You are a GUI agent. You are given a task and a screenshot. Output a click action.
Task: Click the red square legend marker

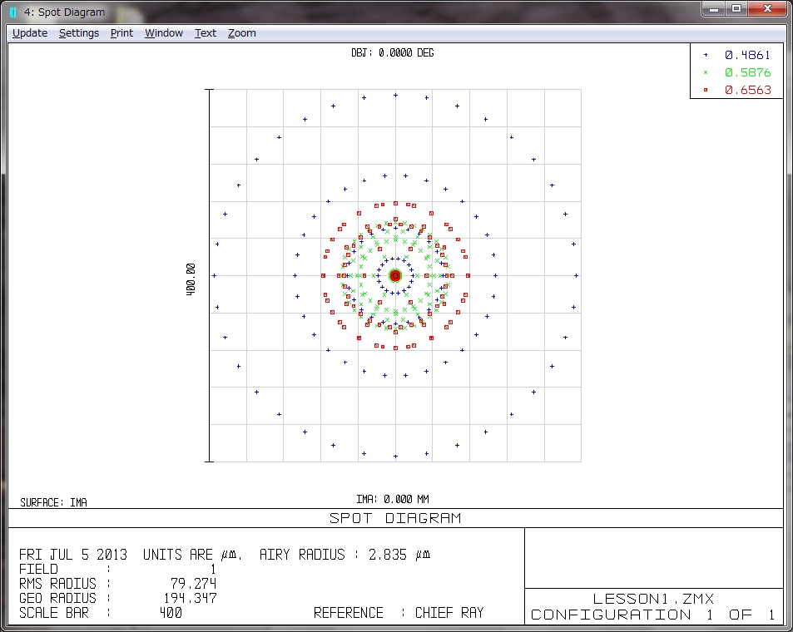[706, 90]
